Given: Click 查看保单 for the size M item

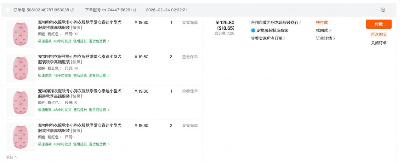Looking at the screenshot, I should click(190, 57).
